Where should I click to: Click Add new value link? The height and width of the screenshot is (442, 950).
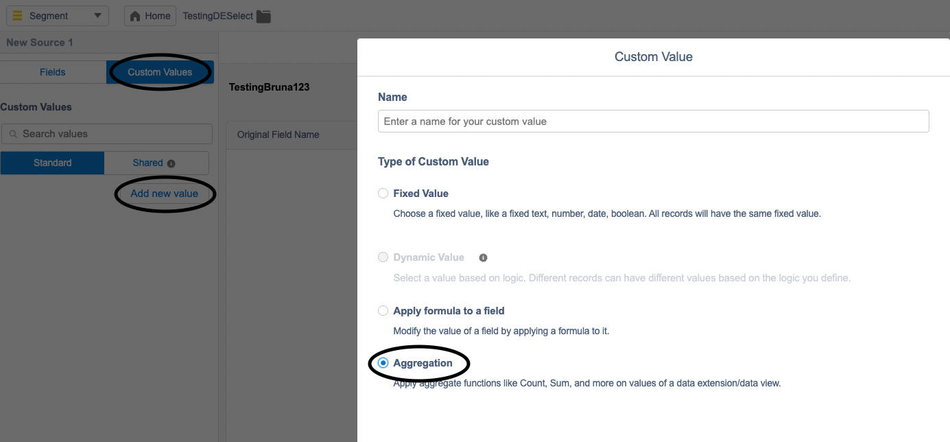[164, 194]
